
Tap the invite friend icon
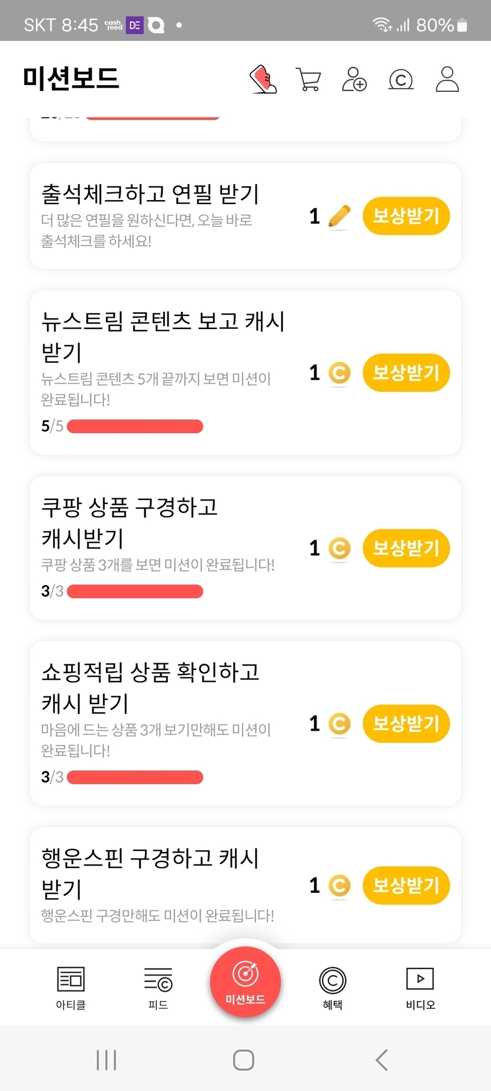[354, 79]
